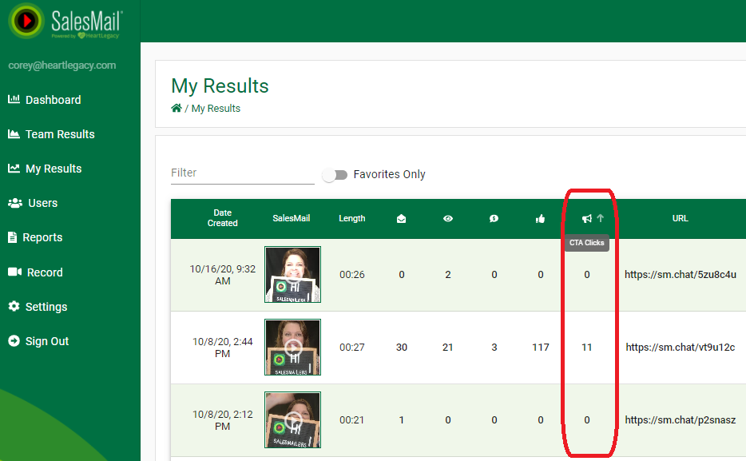Click the length value 00:27
This screenshot has height=461, width=746.
click(352, 348)
